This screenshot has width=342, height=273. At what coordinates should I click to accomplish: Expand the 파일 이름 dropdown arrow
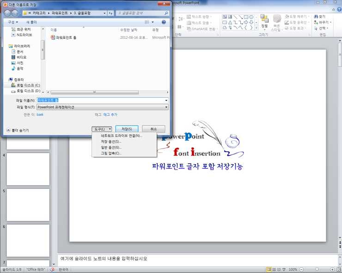tap(166, 101)
